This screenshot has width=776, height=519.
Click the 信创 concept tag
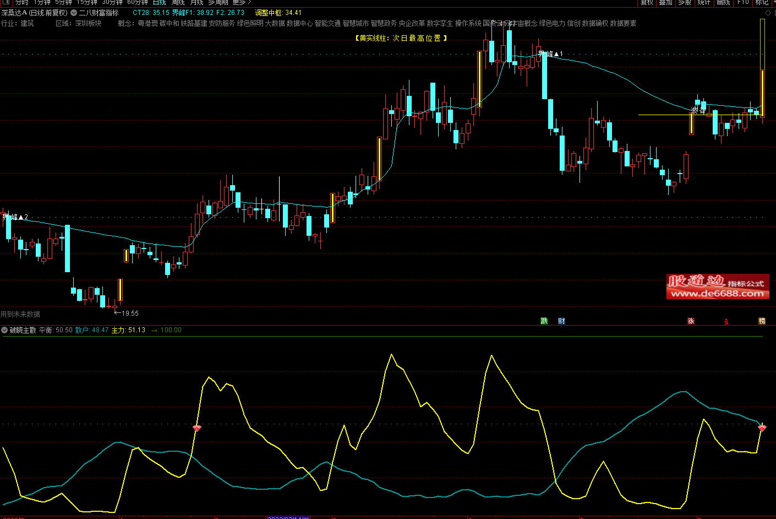pos(573,23)
